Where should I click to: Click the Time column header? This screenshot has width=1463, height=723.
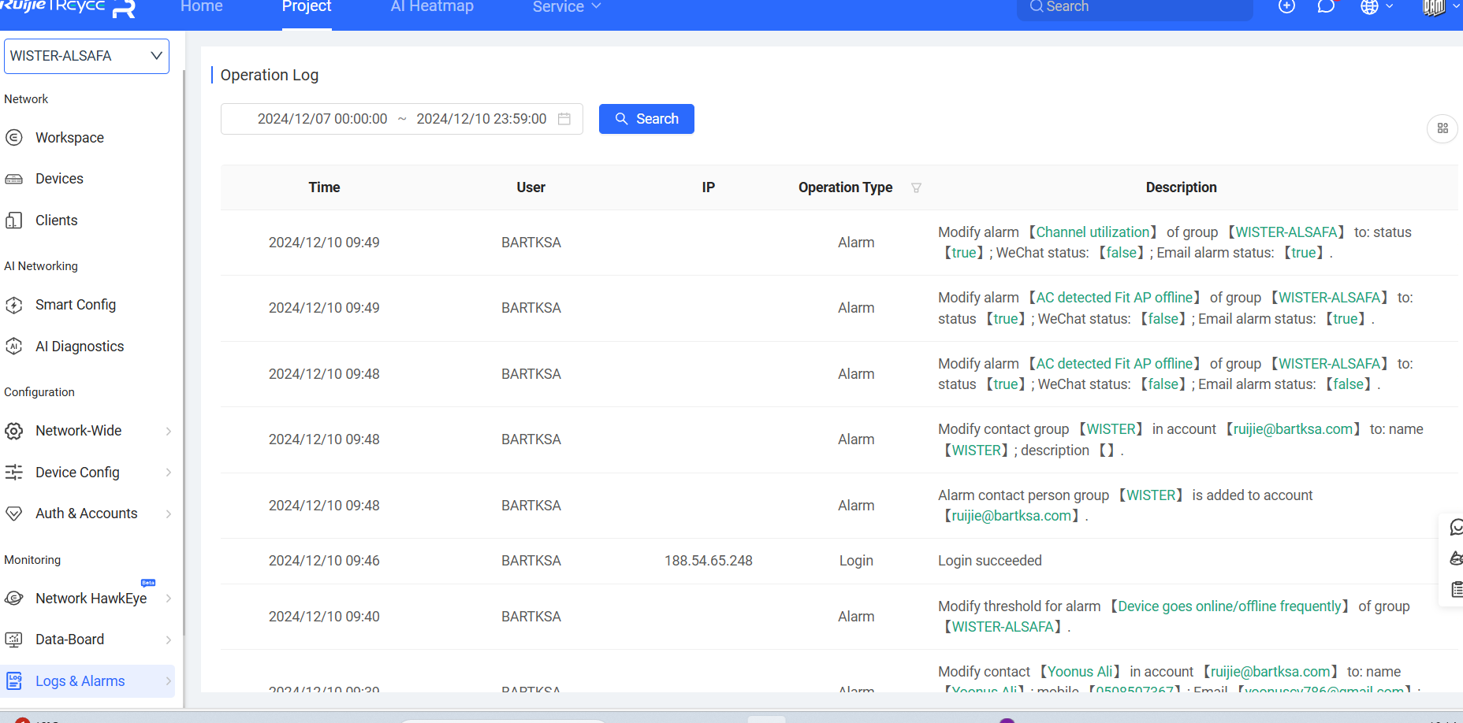(324, 187)
